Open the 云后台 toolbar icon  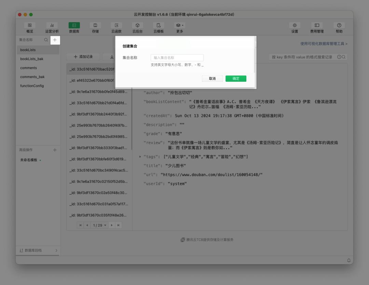coord(137,28)
